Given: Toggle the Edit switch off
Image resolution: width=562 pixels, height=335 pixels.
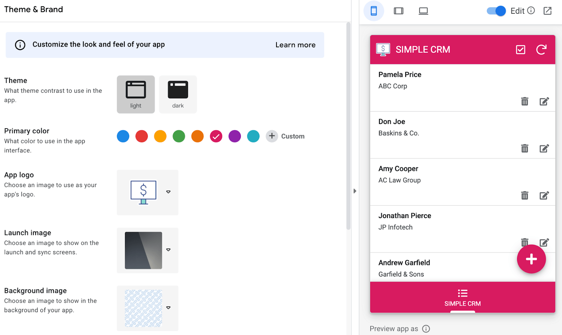Looking at the screenshot, I should (496, 11).
